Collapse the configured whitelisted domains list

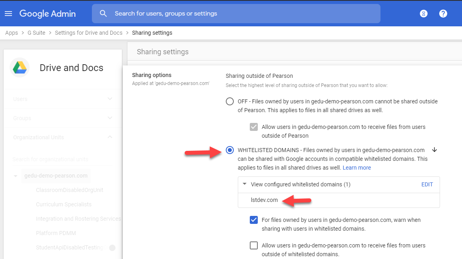tap(245, 184)
